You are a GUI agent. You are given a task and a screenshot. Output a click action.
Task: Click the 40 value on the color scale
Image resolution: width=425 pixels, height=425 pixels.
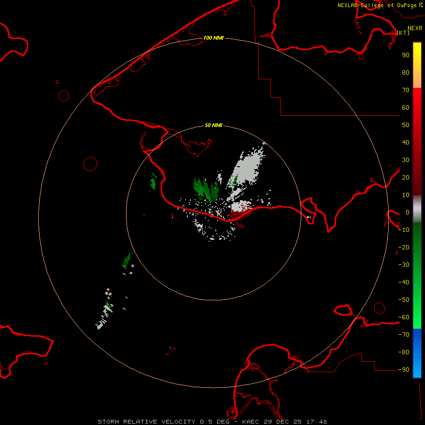[x=406, y=143]
